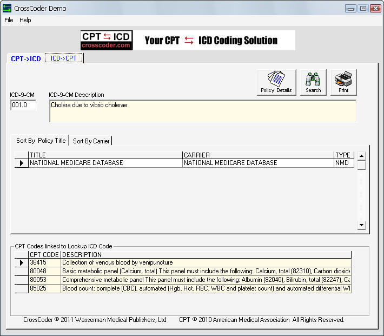Select CPT code 85025
Viewport: 384px width, 336px height.
click(44, 288)
